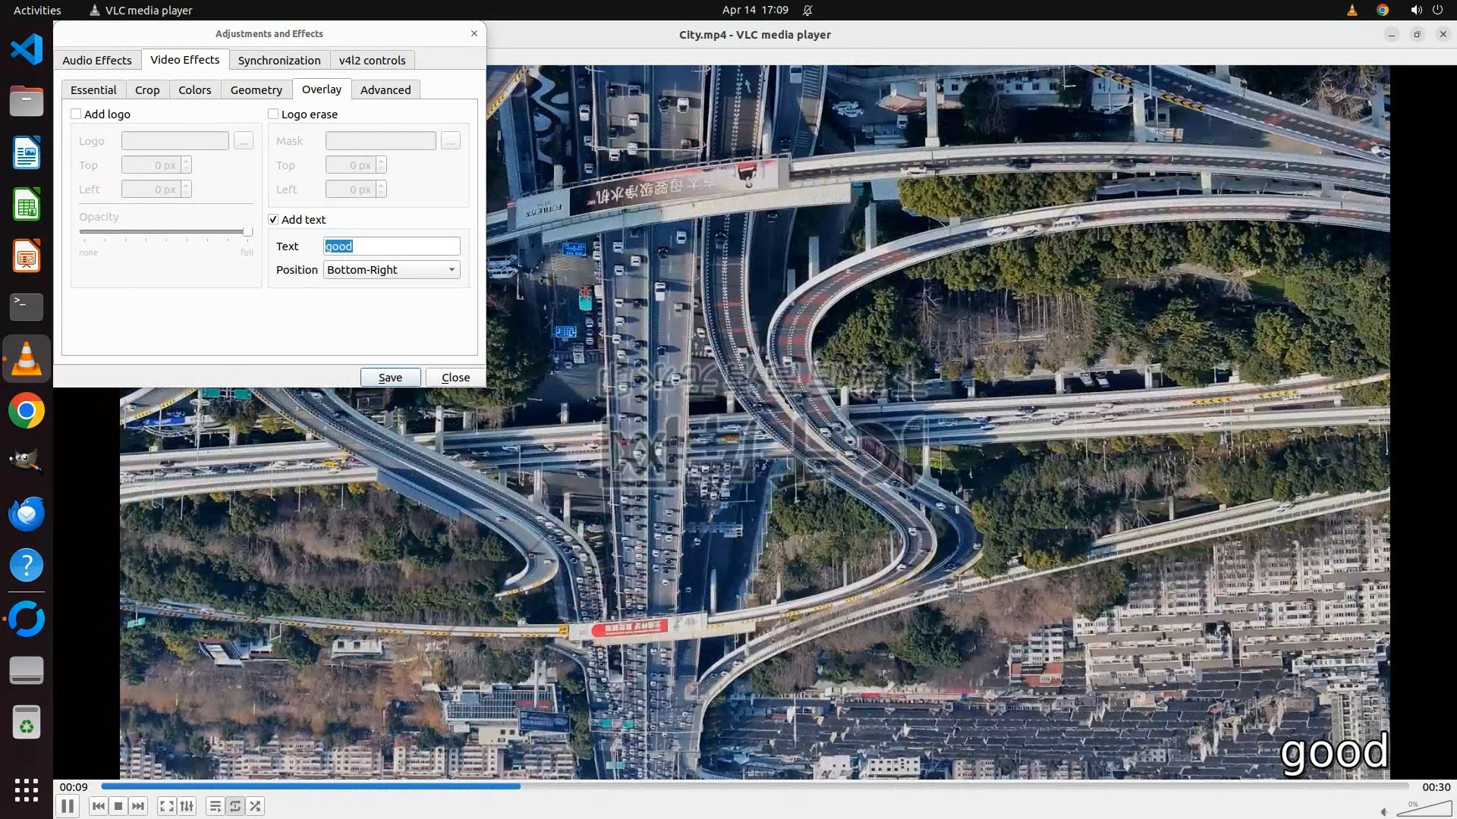This screenshot has height=819, width=1457.
Task: Open Google Chrome from the dock
Action: coord(27,411)
